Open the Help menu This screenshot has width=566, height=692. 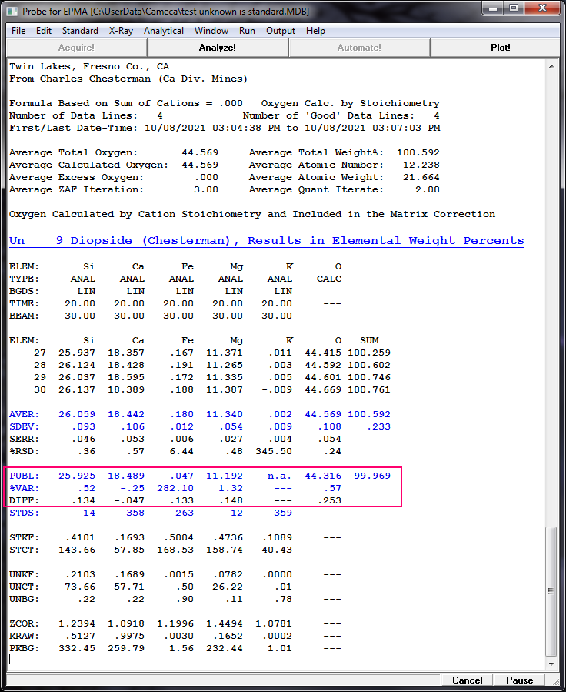pos(315,31)
